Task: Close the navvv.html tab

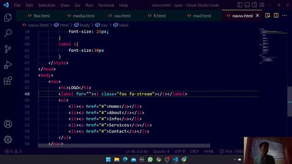Action: (257, 15)
